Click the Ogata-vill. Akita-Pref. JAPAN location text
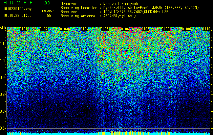The image size is (213, 135). (x=151, y=8)
